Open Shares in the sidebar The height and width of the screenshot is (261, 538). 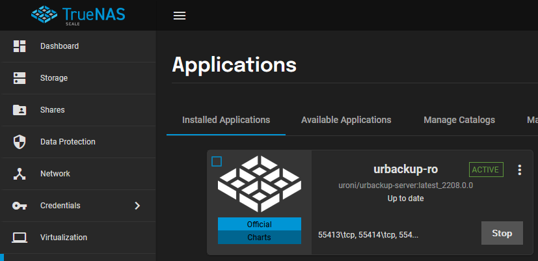pyautogui.click(x=79, y=110)
